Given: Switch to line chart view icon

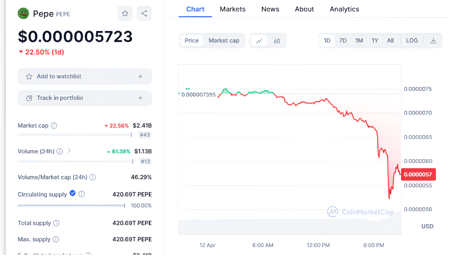Looking at the screenshot, I should pyautogui.click(x=259, y=41).
